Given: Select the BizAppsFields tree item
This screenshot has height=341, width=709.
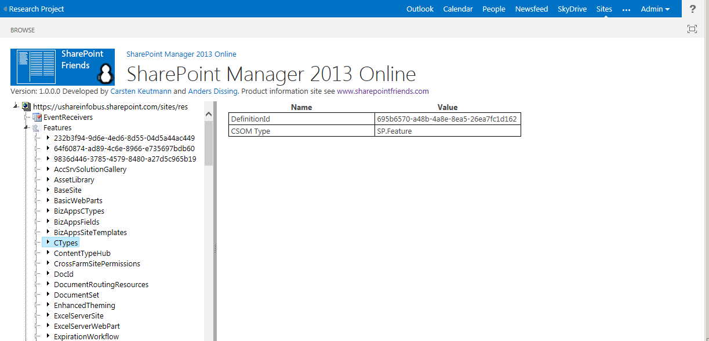Looking at the screenshot, I should (x=77, y=222).
